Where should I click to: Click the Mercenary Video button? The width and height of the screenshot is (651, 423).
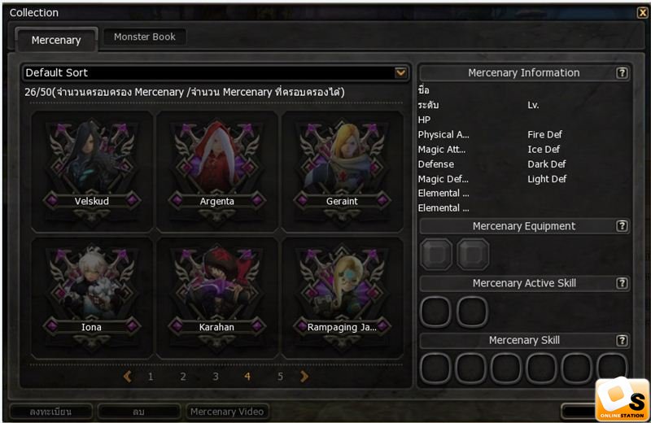point(227,412)
